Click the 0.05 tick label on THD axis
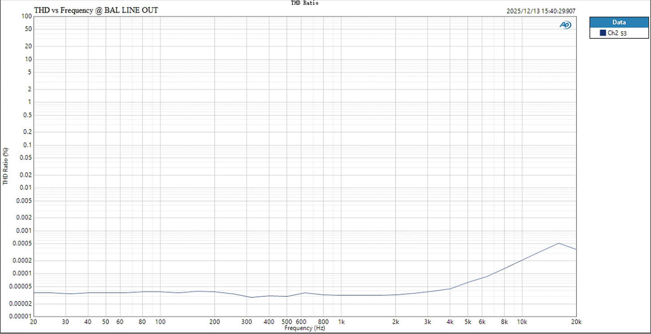Screen dimensions: 651x334 click(25, 158)
